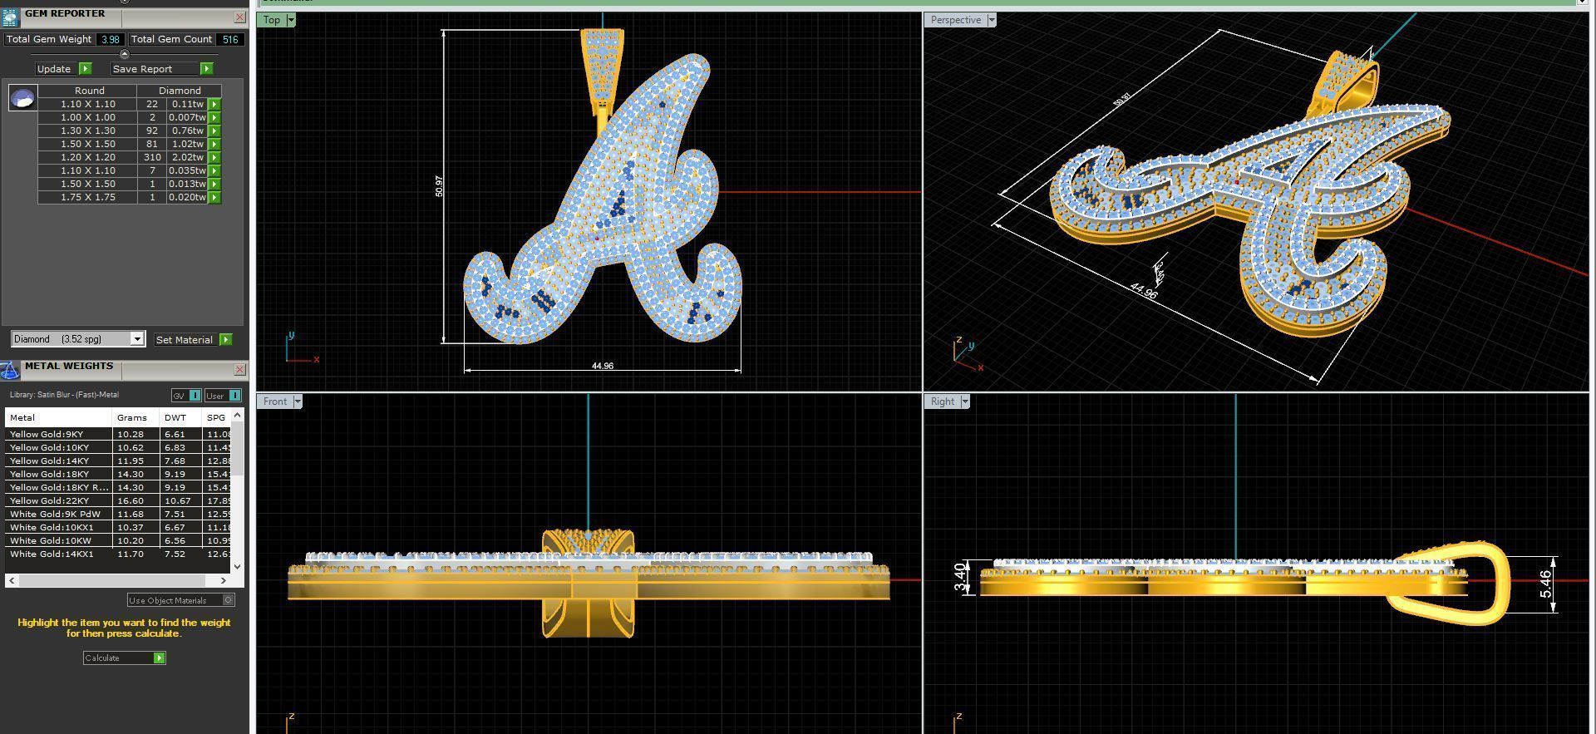Select White Gold:10KX1 row
The width and height of the screenshot is (1596, 734).
[118, 527]
